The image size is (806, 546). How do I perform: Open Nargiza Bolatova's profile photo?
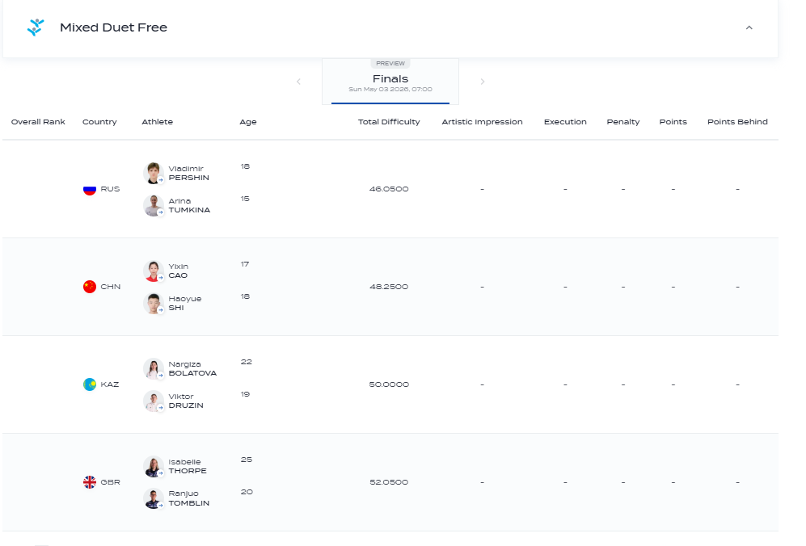(x=153, y=368)
